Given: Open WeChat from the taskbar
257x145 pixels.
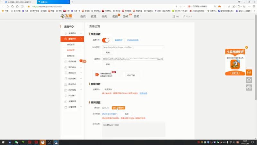Looking at the screenshot, I should point(16,142).
